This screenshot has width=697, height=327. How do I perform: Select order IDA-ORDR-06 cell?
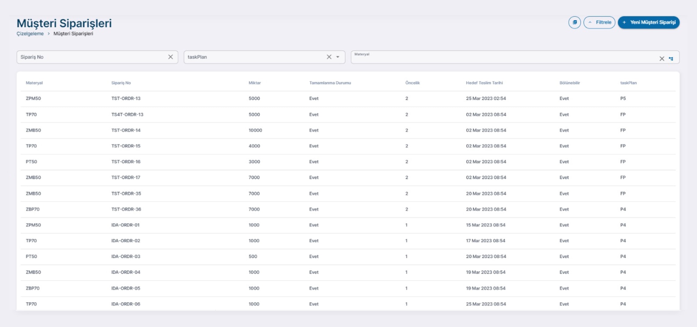tap(126, 304)
